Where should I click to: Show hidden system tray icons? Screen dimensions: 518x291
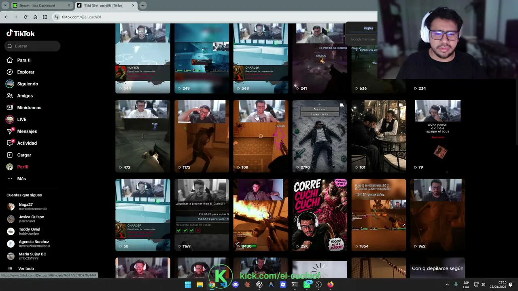click(x=447, y=285)
